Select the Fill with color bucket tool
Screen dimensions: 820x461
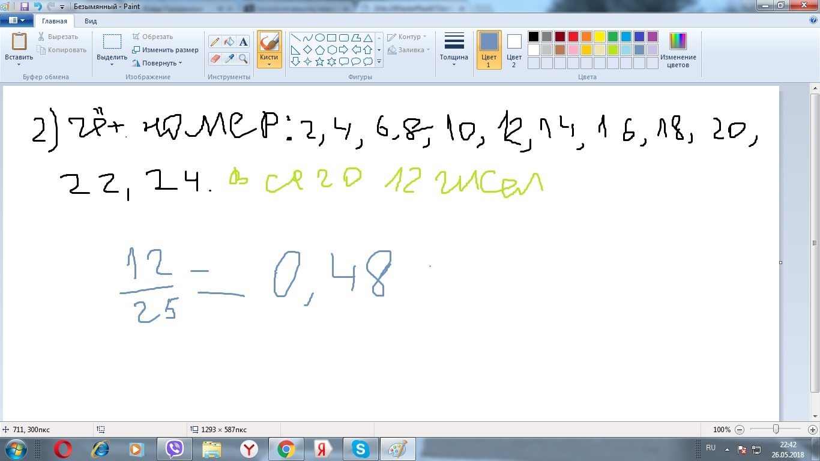pyautogui.click(x=229, y=41)
